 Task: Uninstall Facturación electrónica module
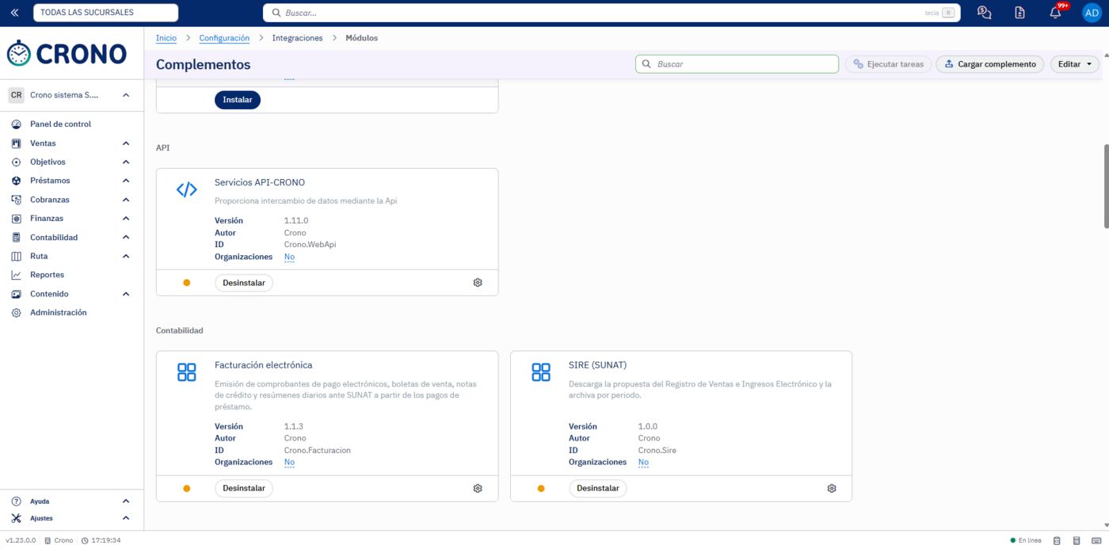pos(244,489)
